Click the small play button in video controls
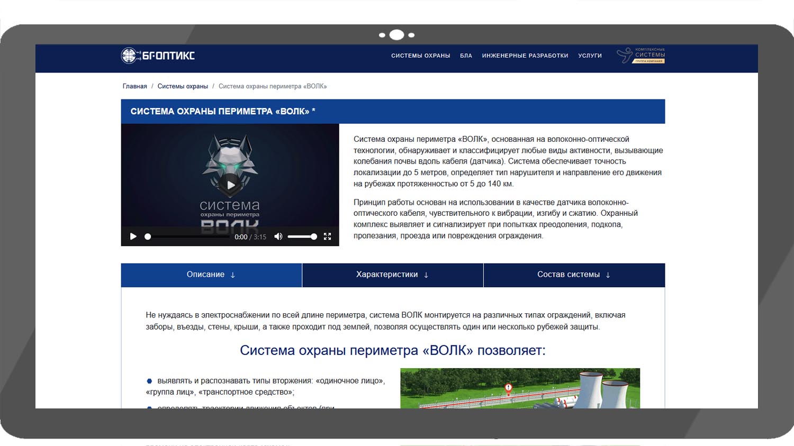794x446 pixels. point(133,236)
